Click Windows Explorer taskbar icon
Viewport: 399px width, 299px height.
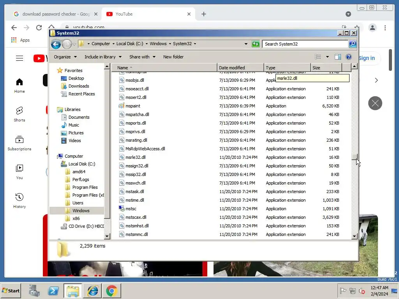pos(73,290)
